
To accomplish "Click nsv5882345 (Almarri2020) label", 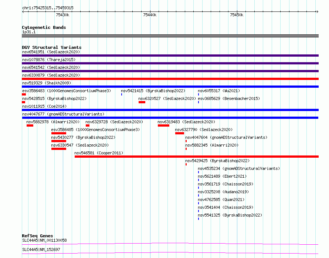I will pyautogui.click(x=212, y=145).
